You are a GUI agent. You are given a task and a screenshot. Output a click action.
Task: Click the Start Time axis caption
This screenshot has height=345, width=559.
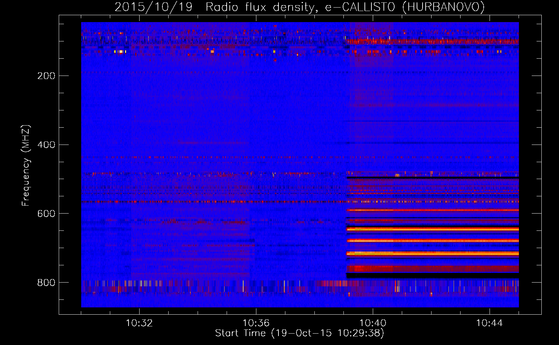[300, 333]
